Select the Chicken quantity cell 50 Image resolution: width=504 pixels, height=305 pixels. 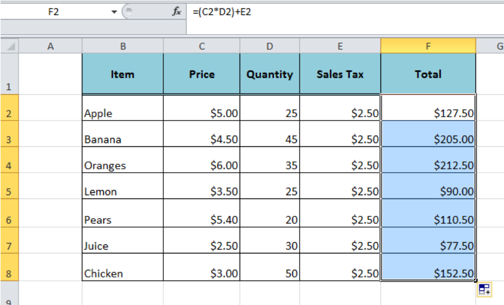[269, 274]
